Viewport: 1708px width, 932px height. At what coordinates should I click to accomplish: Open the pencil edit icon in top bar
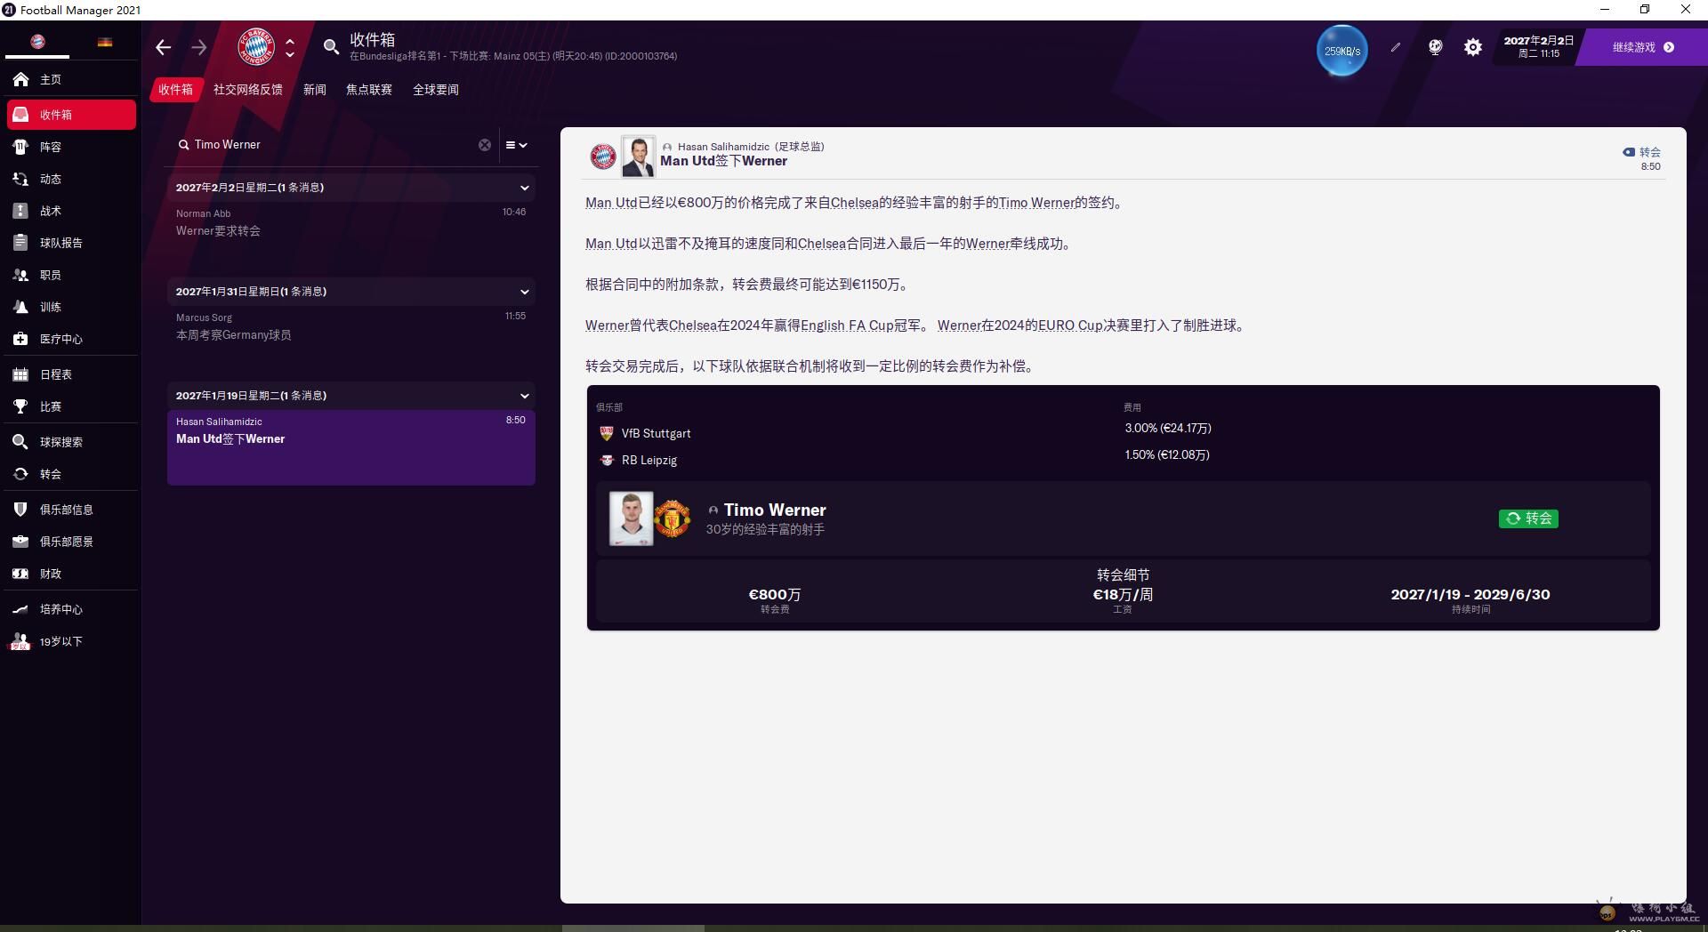click(1396, 47)
